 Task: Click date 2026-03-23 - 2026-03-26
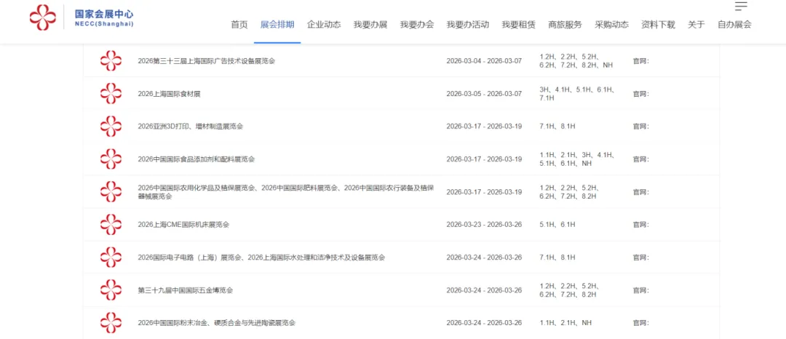click(x=484, y=224)
